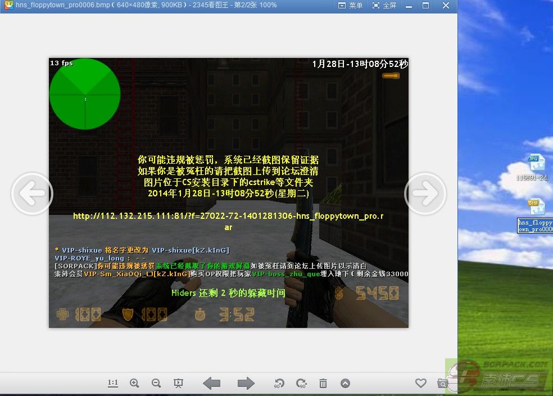Go to next image in bottom toolbar

pyautogui.click(x=246, y=384)
